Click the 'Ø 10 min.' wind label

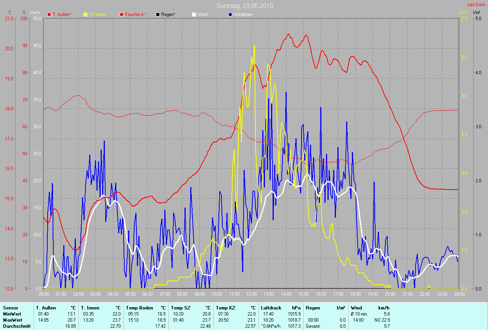coord(360,314)
